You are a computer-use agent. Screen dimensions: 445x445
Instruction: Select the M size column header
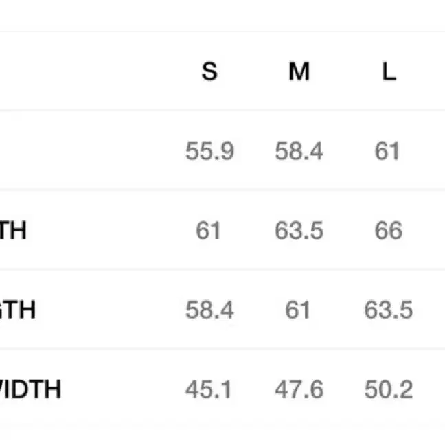pyautogui.click(x=299, y=71)
